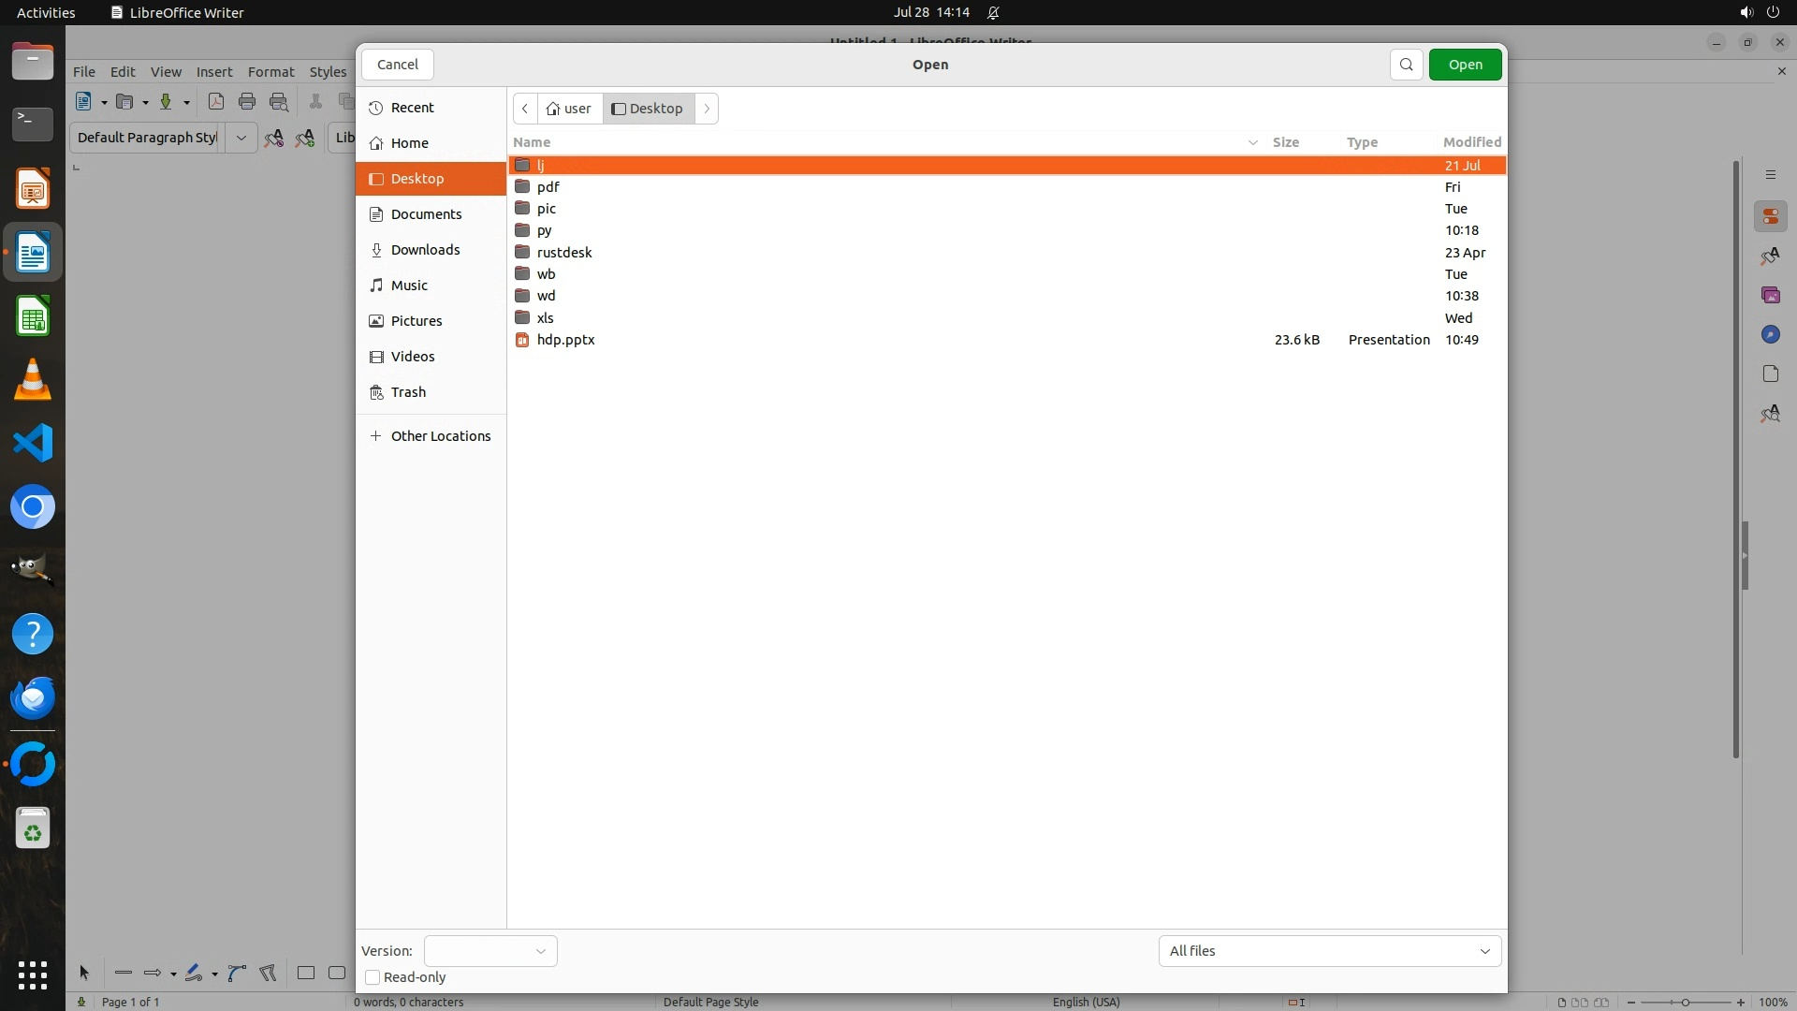Open sidebar Properties panel icon
Viewport: 1797px width, 1011px height.
[x=1770, y=217]
